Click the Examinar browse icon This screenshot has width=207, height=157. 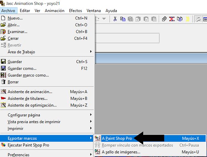3,31
